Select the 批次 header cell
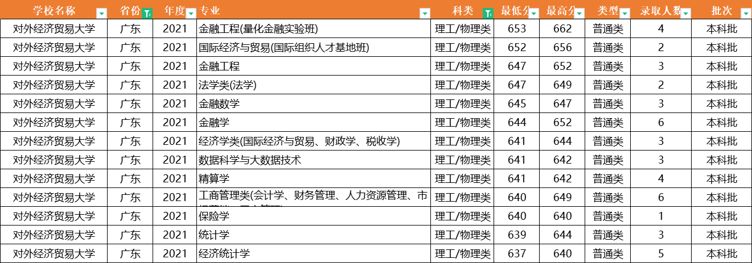 721,11
